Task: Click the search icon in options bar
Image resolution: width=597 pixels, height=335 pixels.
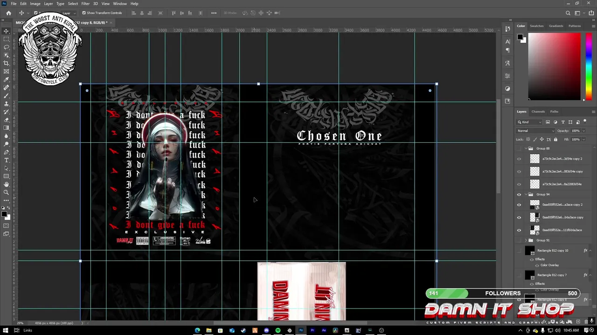Action: (568, 13)
